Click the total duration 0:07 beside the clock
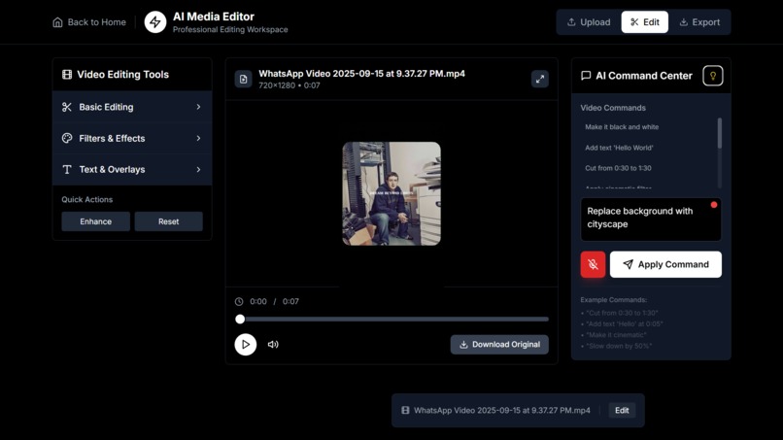783x440 pixels. pos(290,302)
